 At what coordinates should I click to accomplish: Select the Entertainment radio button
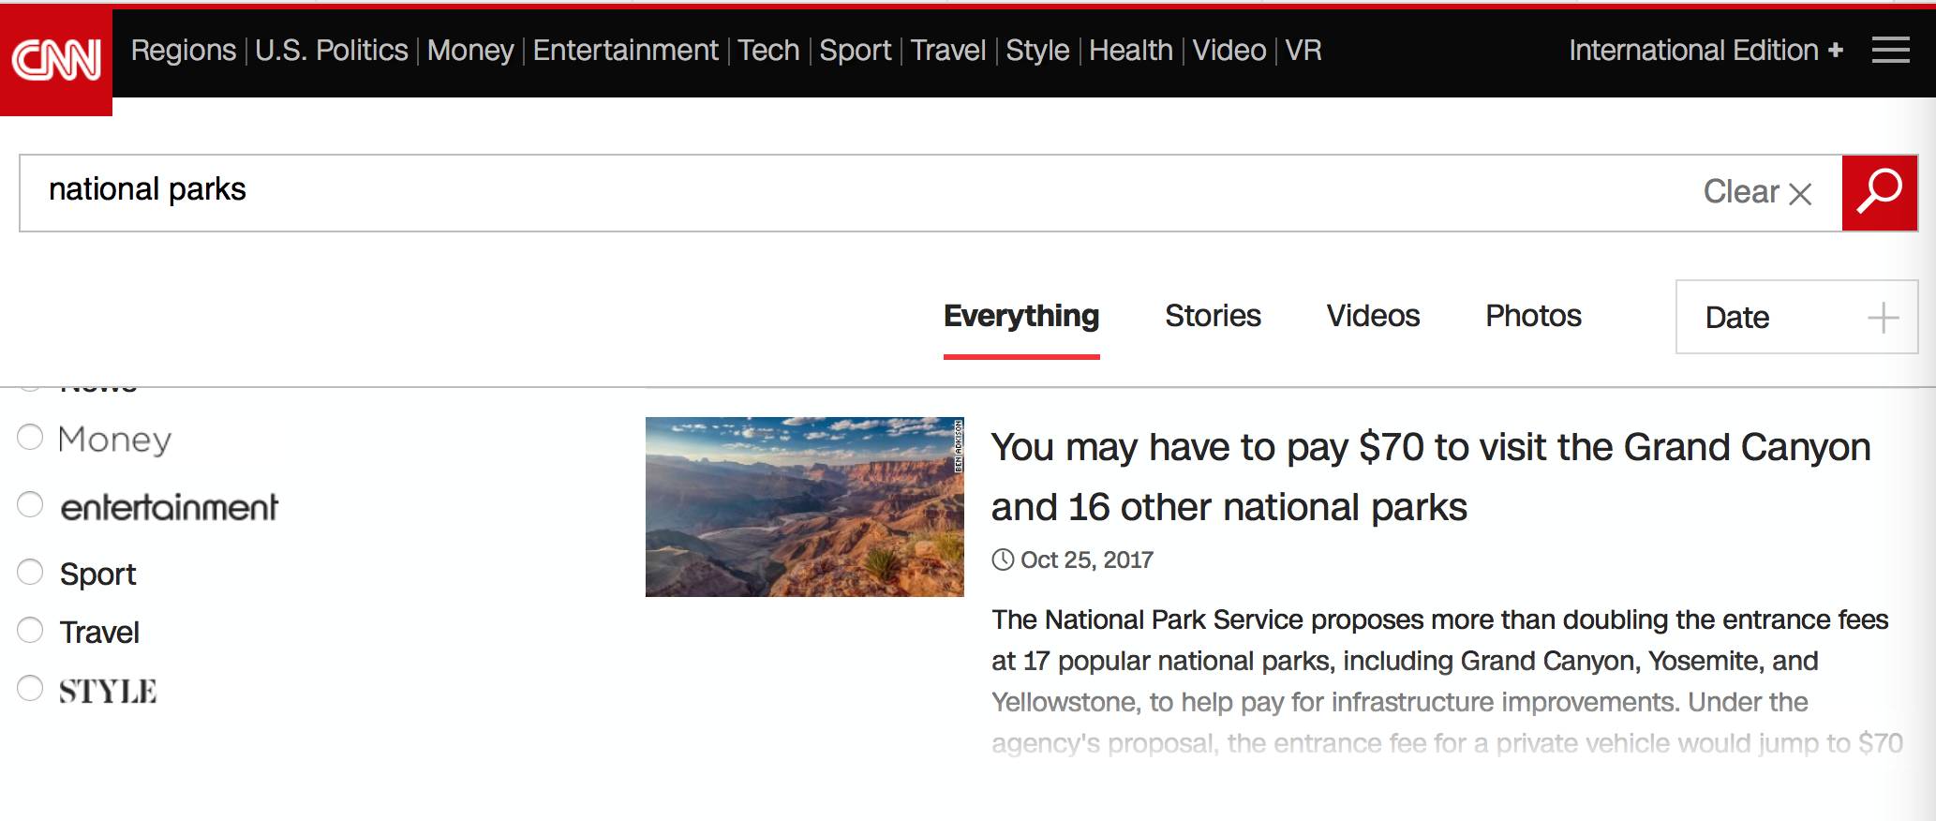point(30,504)
